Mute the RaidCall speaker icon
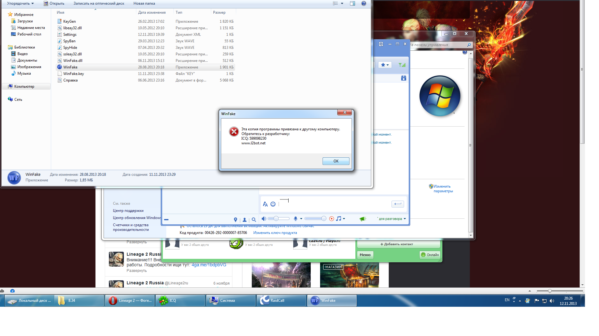This screenshot has height=336, width=599. (264, 219)
